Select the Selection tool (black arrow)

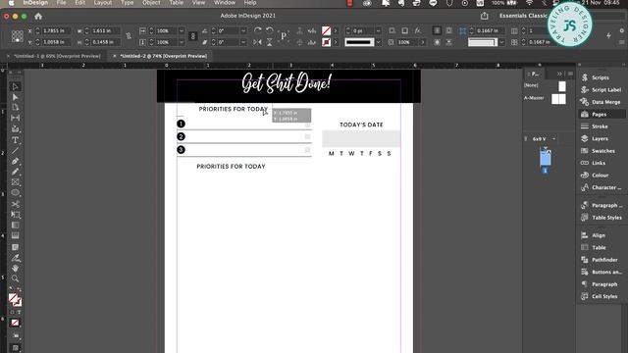pyautogui.click(x=16, y=86)
